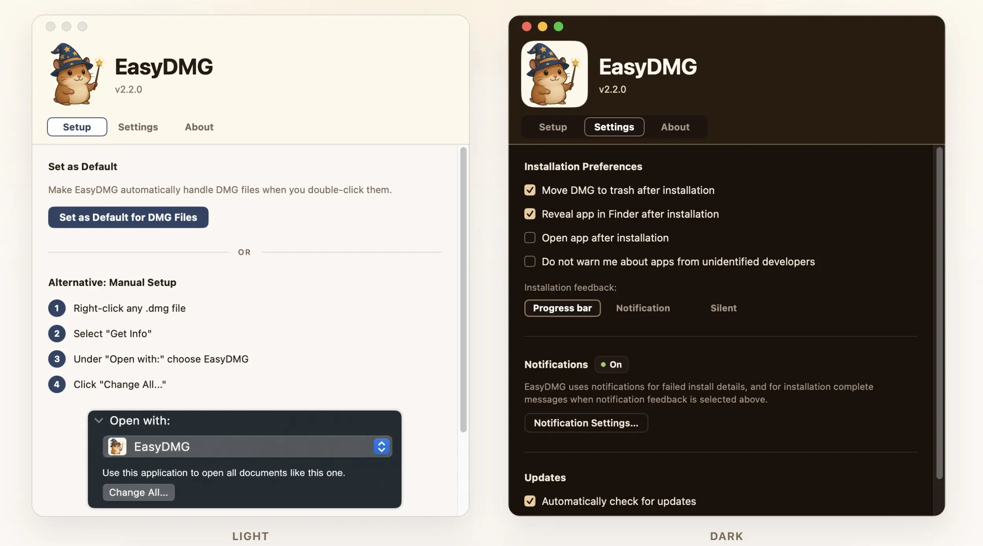
Task: Minimize dark window with yellow button
Action: (542, 26)
